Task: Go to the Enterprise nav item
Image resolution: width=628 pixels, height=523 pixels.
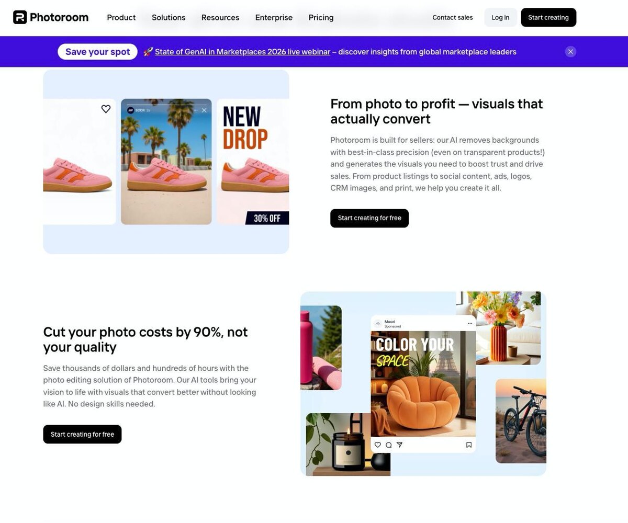Action: click(x=274, y=17)
